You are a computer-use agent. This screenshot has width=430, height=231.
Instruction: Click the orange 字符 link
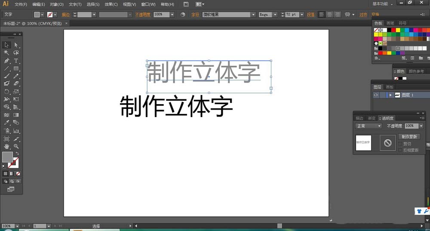coord(195,15)
